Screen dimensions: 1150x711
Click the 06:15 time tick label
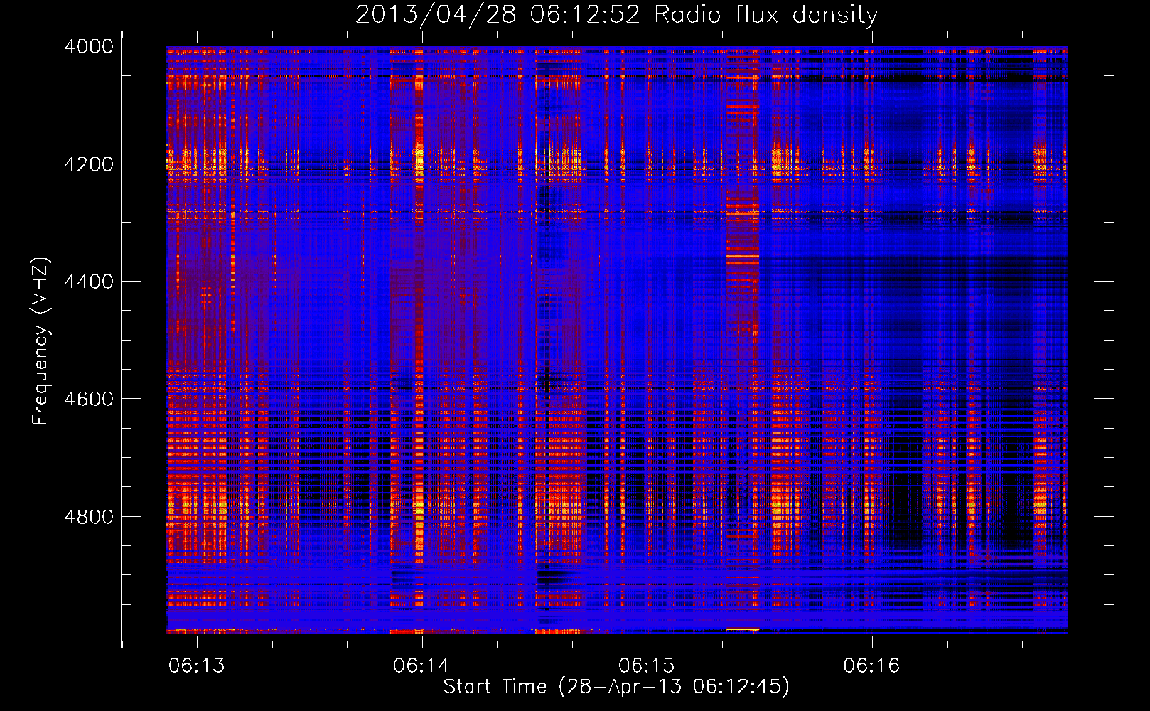pos(647,666)
